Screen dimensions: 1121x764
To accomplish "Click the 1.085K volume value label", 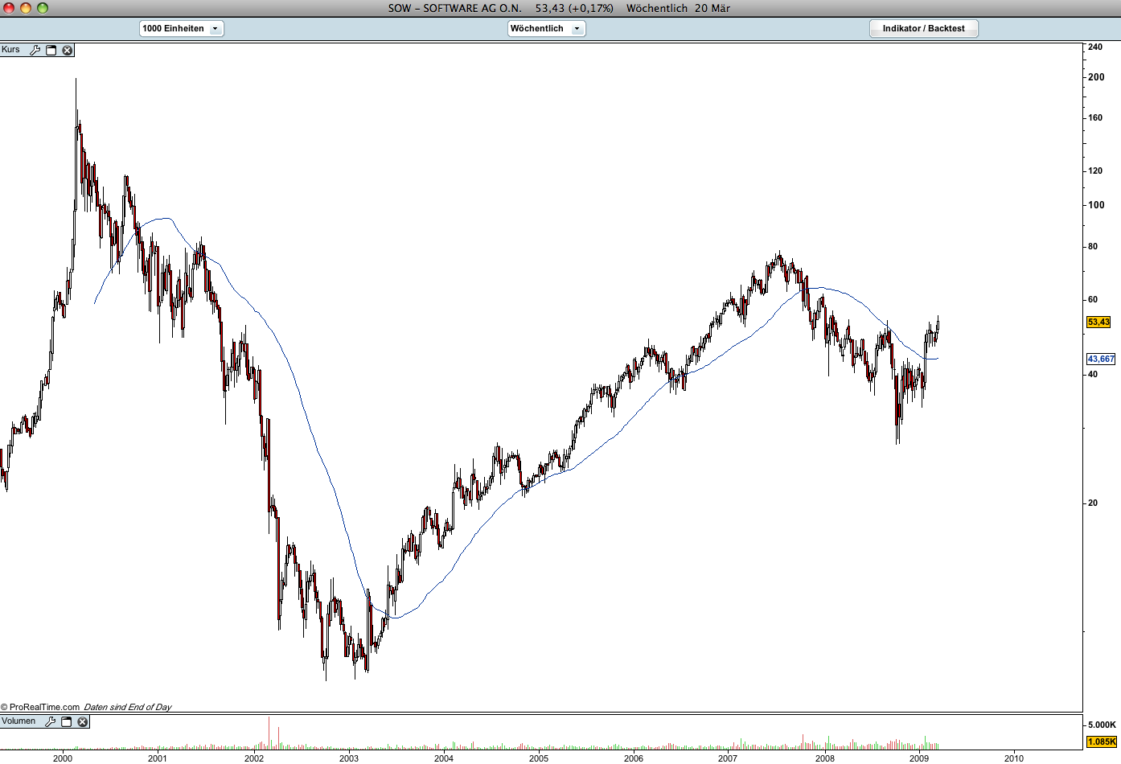I will pos(1102,741).
